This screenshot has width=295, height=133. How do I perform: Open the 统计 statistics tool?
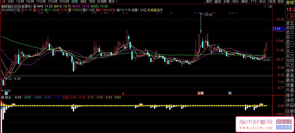[x=235, y=1]
